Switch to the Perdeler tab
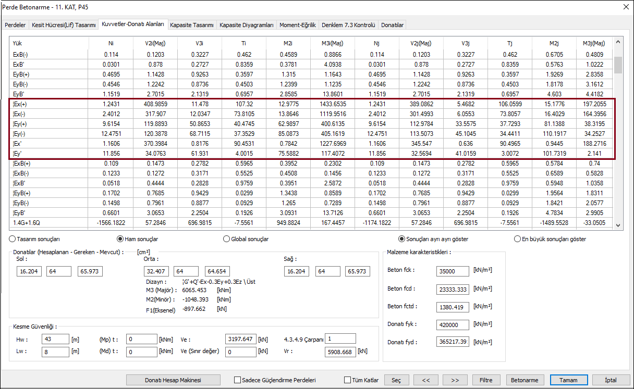Image resolution: width=634 pixels, height=389 pixels. point(15,25)
